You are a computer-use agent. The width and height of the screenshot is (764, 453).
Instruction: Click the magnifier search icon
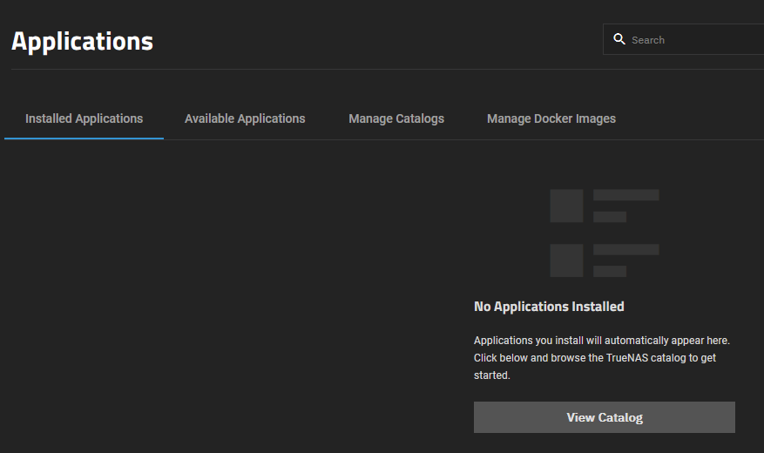619,39
